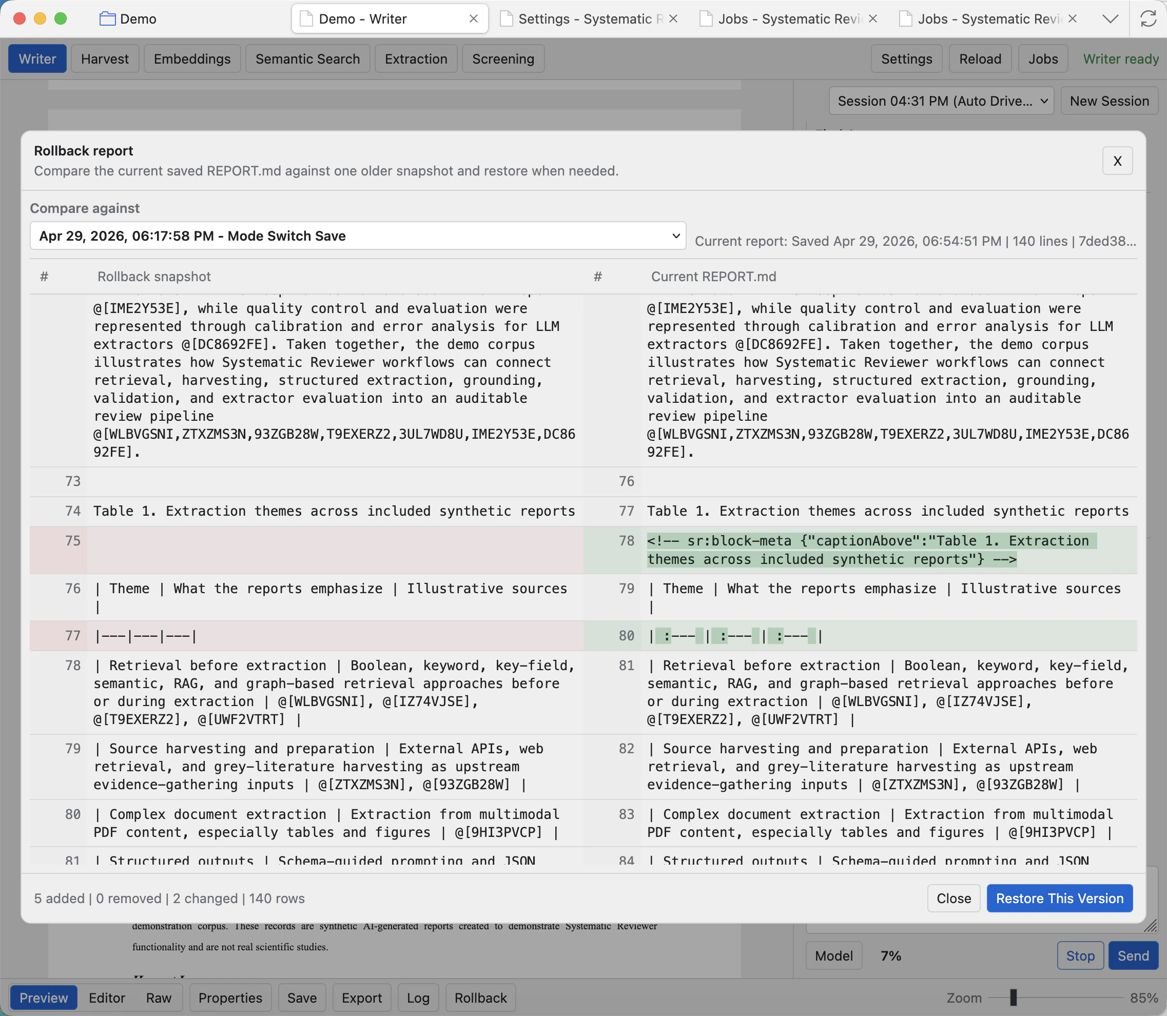Open the Embeddings module

tap(192, 59)
